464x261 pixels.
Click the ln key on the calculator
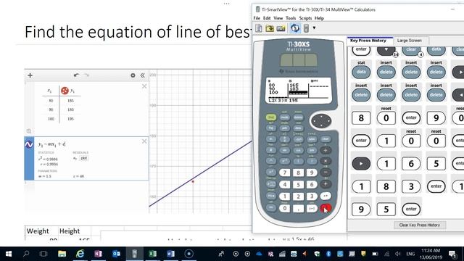coord(270,139)
